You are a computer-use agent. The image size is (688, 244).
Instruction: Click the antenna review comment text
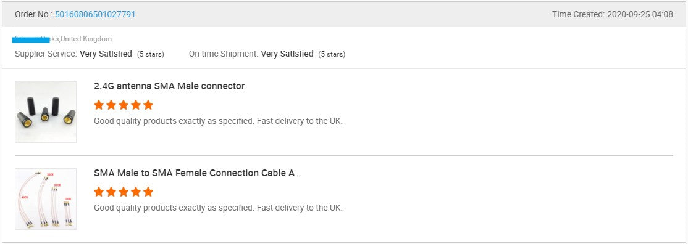[x=218, y=121]
